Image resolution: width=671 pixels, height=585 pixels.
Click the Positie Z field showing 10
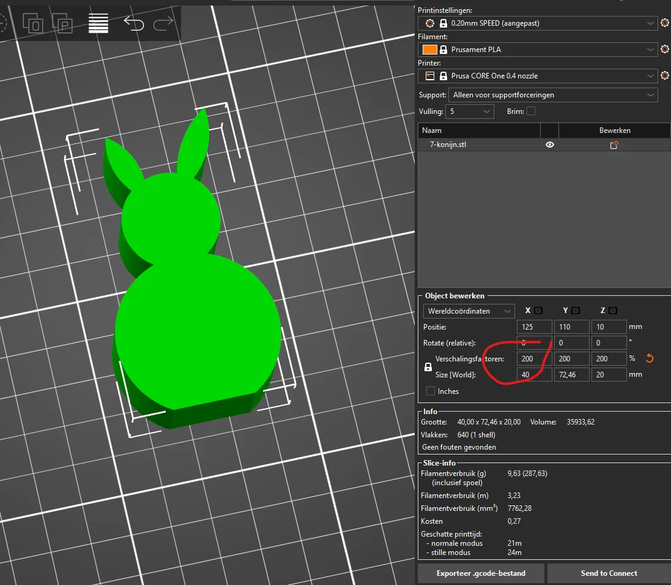click(x=609, y=326)
